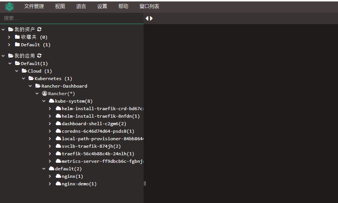338x203 pixels.
Task: Click the 我的资产 open folder icon
Action: 11,29
